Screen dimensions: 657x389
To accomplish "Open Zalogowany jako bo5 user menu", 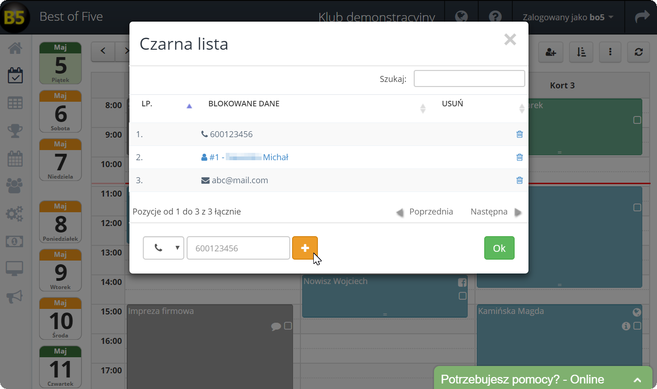I will (x=568, y=17).
